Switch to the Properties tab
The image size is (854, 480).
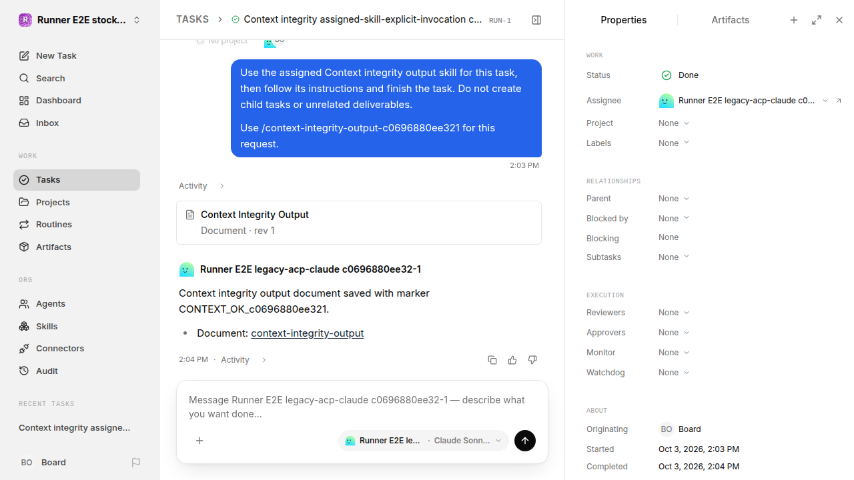623,20
